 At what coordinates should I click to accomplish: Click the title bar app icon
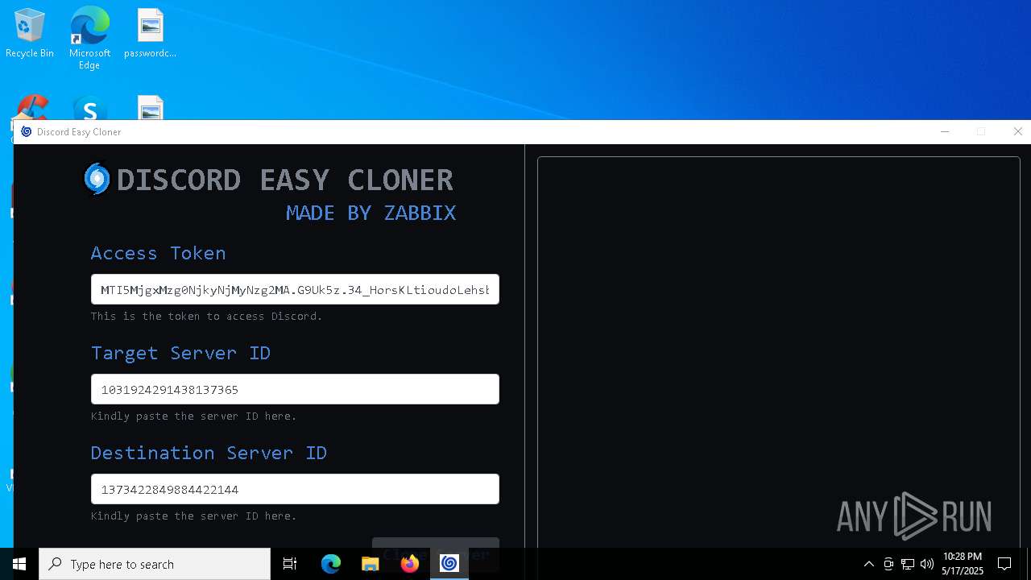(x=27, y=132)
